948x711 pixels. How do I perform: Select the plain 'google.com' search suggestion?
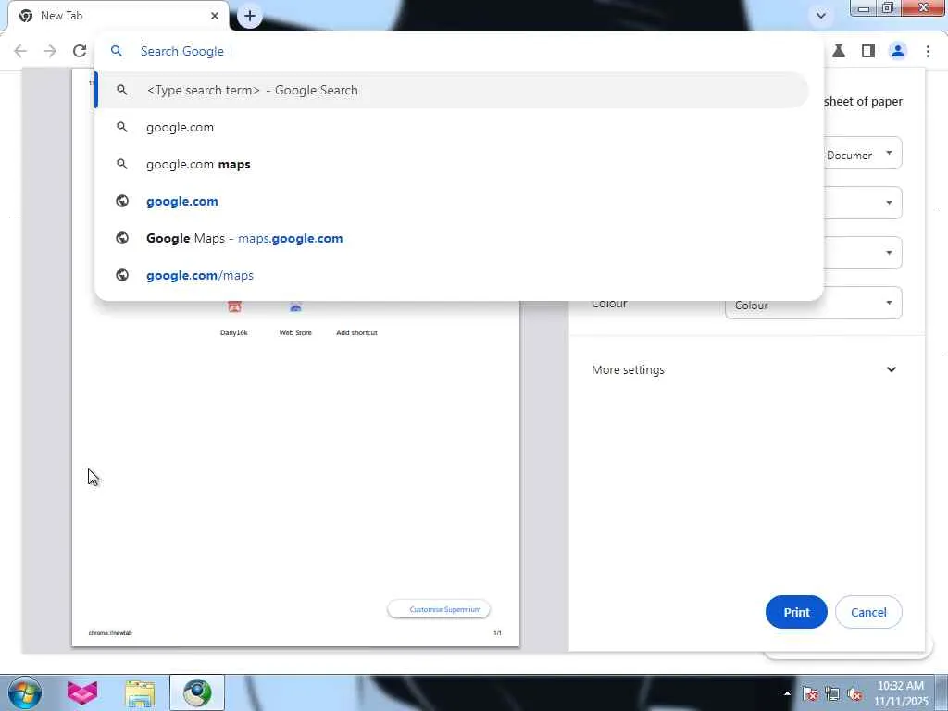[452, 127]
